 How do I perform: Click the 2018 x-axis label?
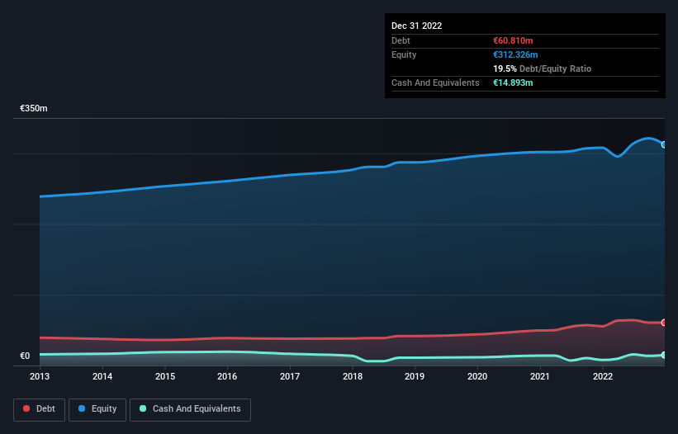tap(353, 376)
